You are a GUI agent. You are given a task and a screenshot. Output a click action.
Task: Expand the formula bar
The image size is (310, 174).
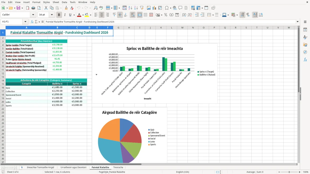point(298,22)
